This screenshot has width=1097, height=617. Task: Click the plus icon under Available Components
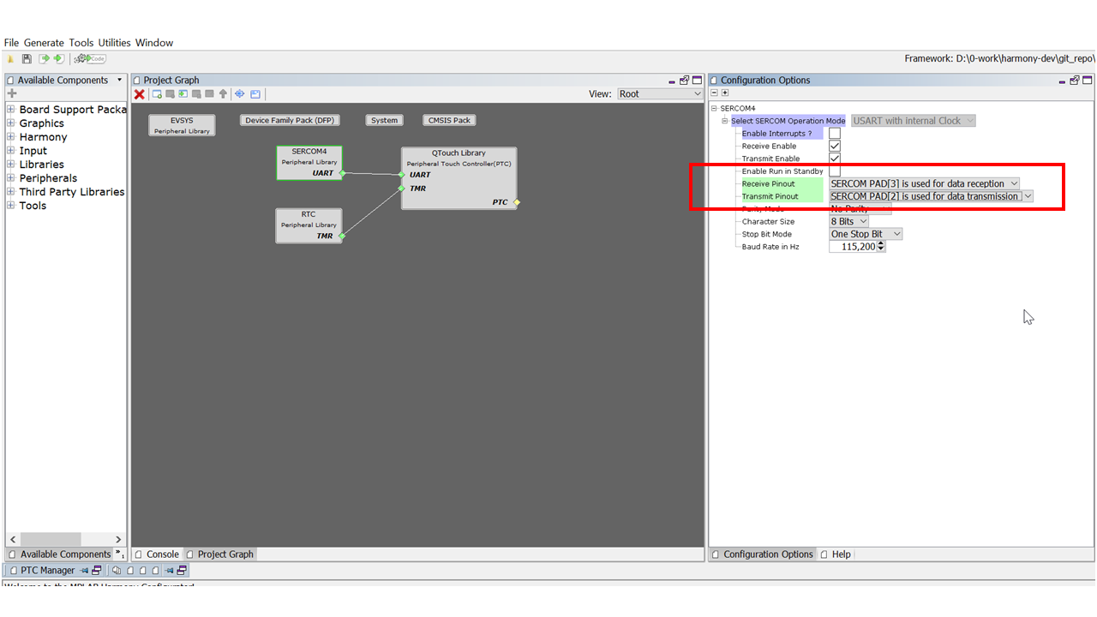pos(12,93)
